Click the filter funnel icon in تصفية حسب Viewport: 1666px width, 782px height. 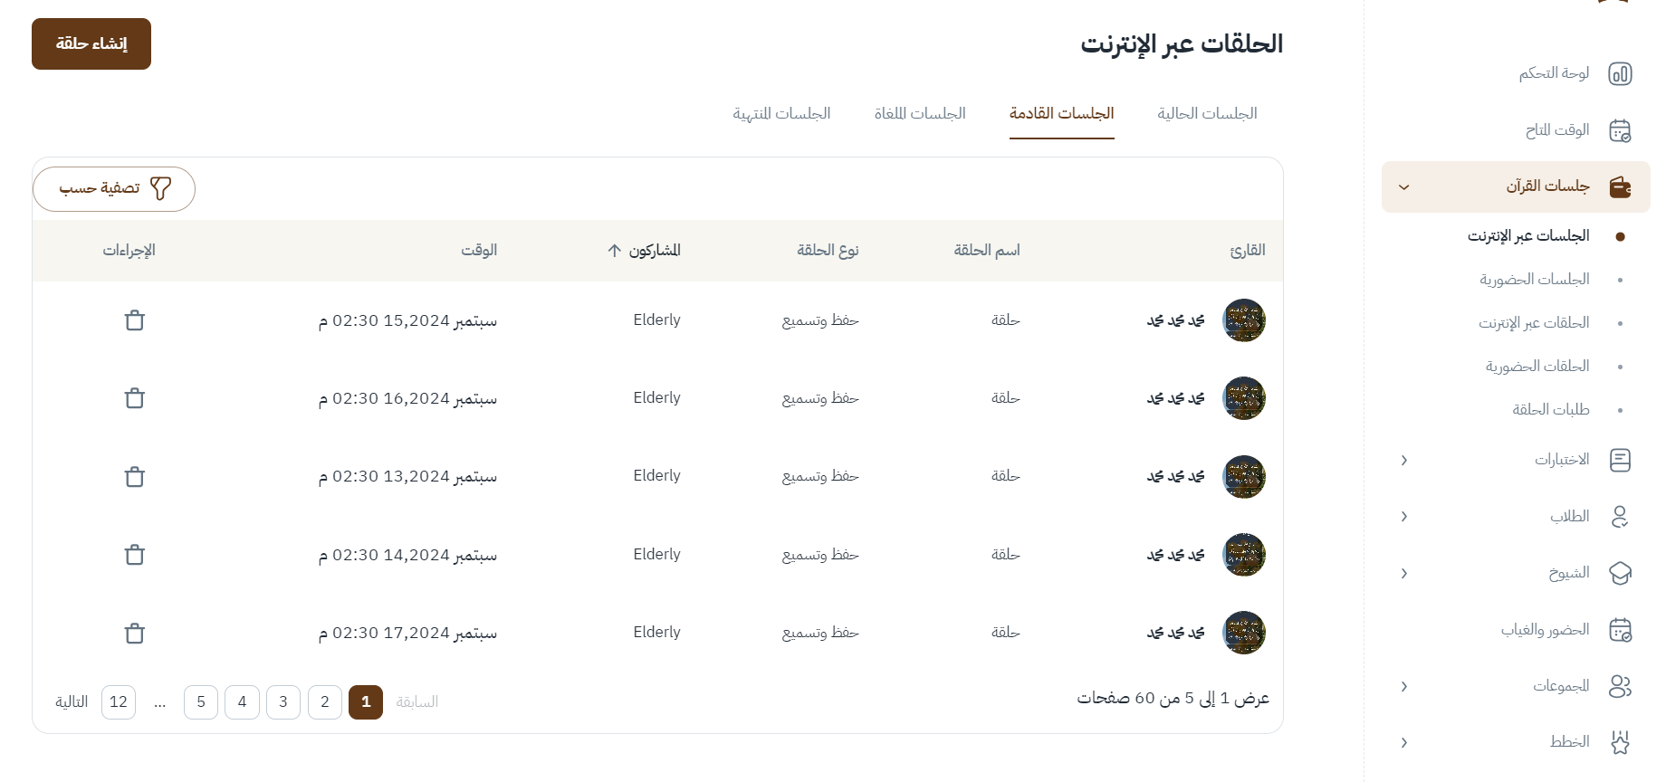click(160, 188)
